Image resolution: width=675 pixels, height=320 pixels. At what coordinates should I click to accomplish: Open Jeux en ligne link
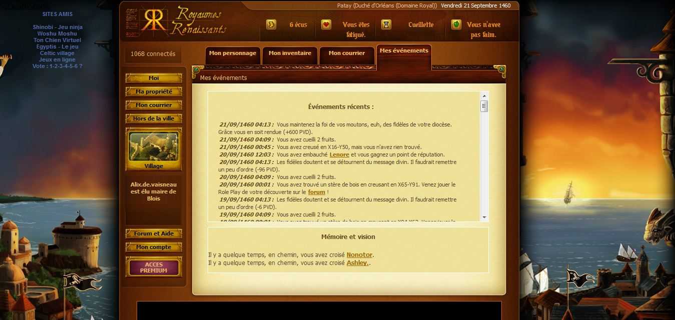57,59
